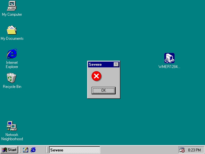205x154 pixels.
Task: Click the Recycle Bin text label
Action: (12, 87)
